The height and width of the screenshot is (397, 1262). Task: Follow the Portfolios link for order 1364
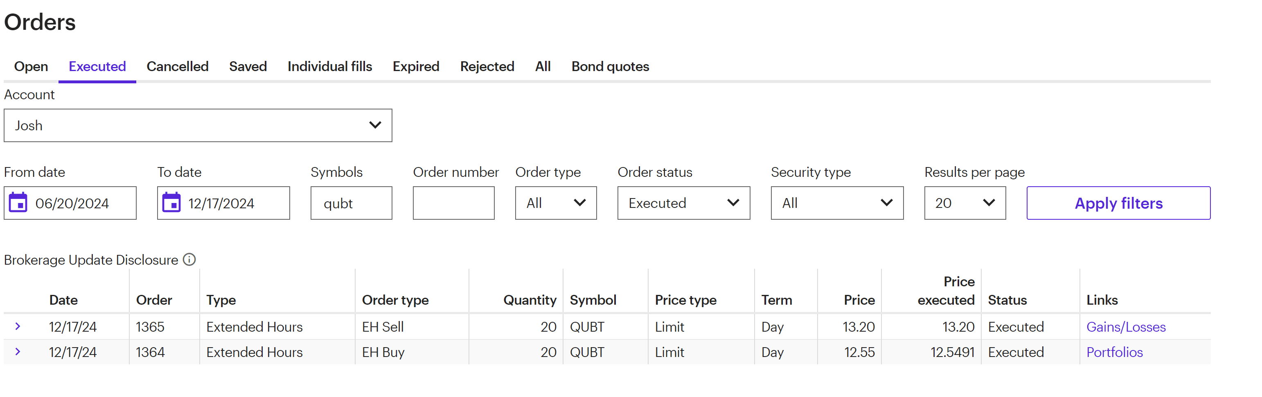coord(1115,352)
